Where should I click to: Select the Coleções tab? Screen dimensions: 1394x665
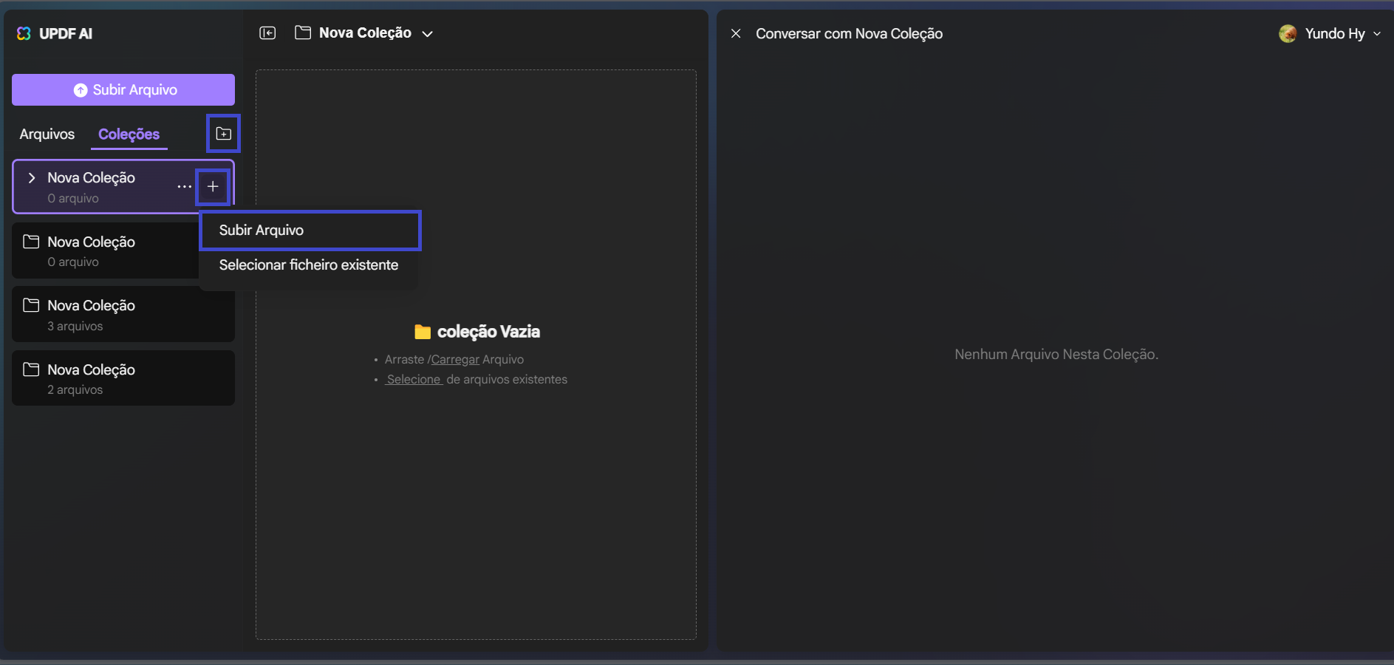click(129, 134)
